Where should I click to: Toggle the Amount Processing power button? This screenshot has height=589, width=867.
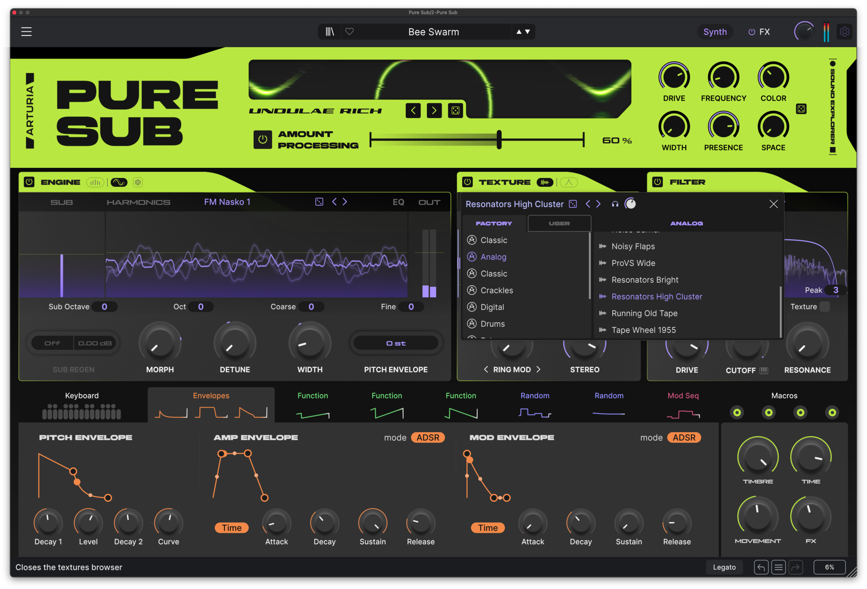coord(262,140)
